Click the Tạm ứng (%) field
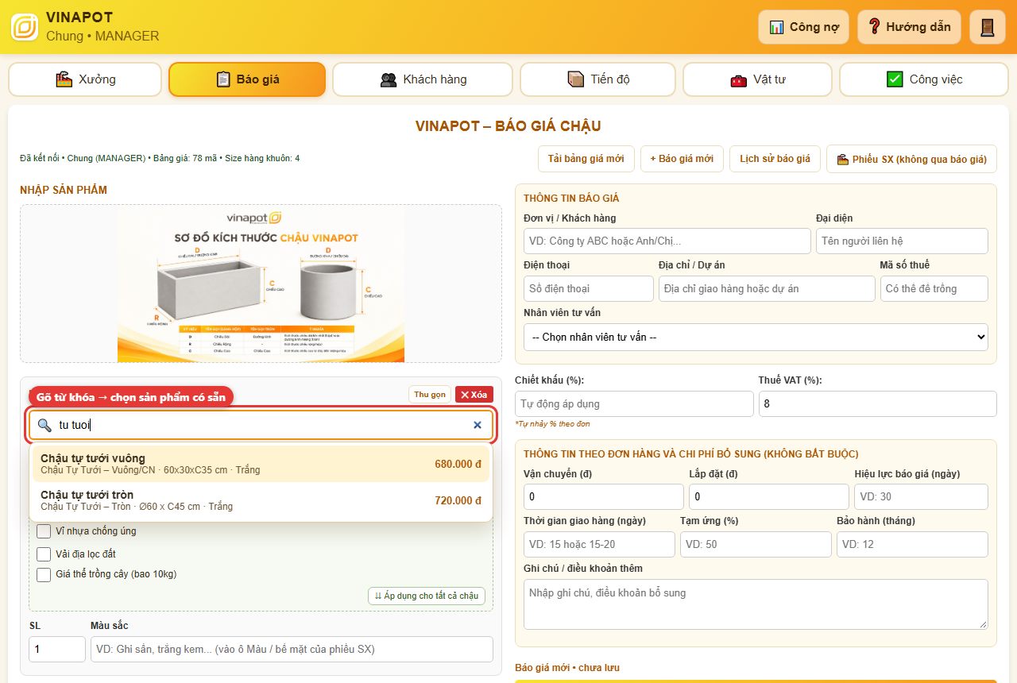1017x683 pixels. [x=756, y=544]
